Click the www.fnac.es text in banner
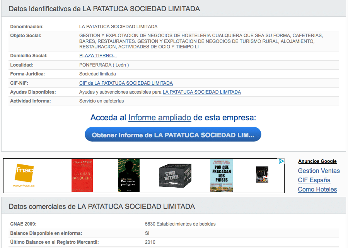 point(24,186)
